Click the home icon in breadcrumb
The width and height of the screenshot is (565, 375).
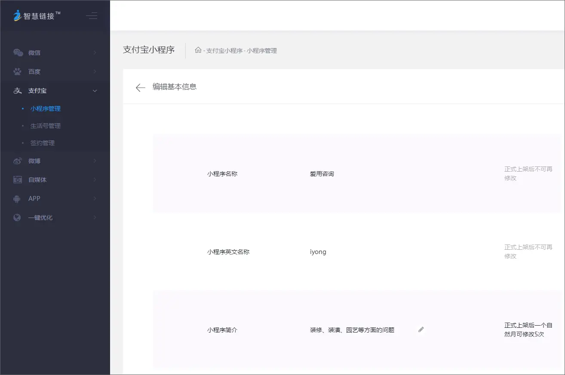click(198, 50)
